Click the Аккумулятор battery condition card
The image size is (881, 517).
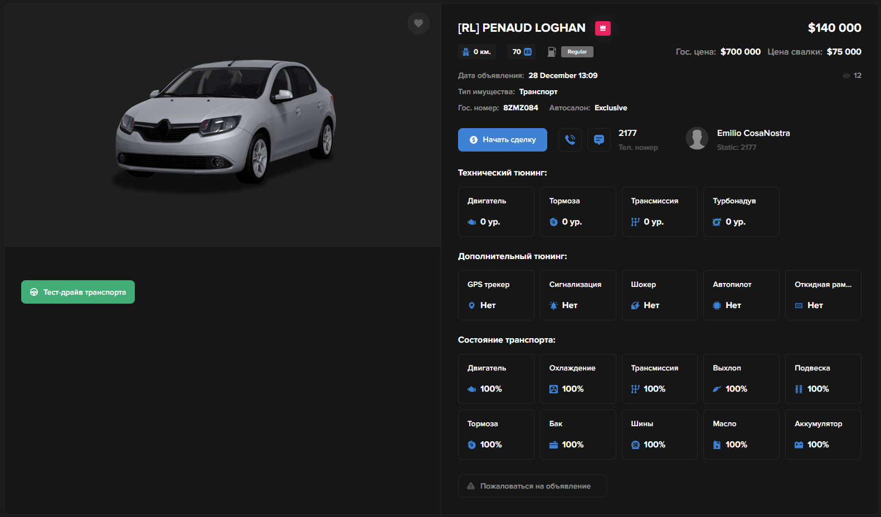[x=822, y=435]
